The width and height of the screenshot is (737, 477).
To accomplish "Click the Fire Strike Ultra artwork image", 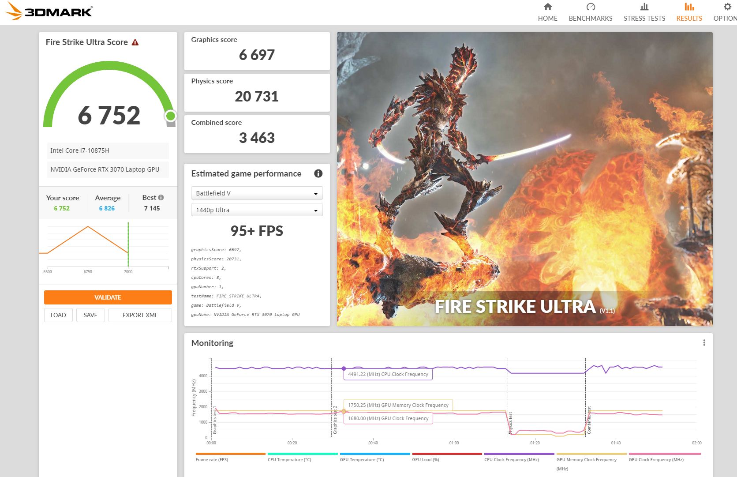I will [x=525, y=179].
